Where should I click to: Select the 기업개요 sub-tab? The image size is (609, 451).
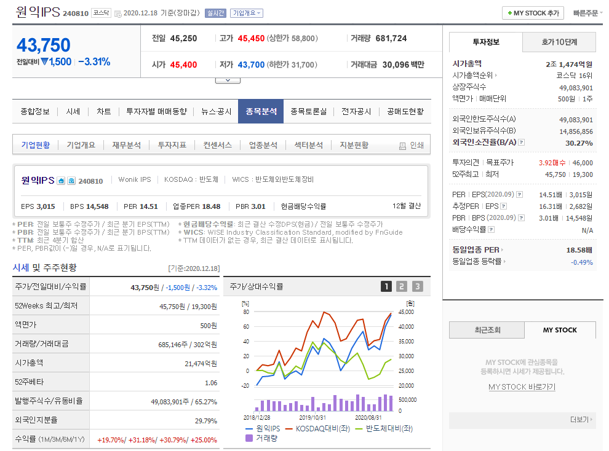(x=81, y=145)
